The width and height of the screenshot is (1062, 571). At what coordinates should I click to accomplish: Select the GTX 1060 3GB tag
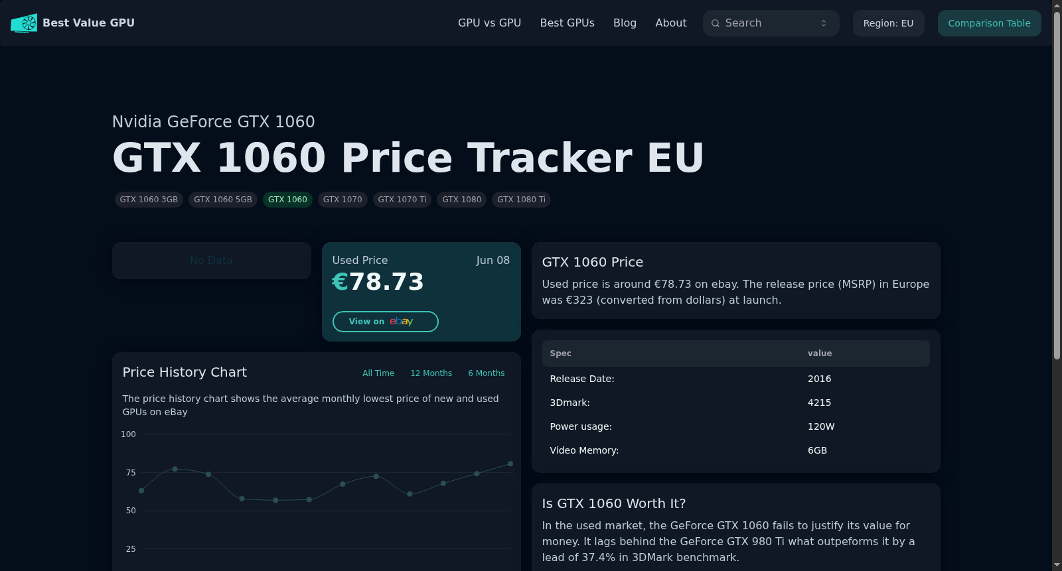pyautogui.click(x=149, y=200)
